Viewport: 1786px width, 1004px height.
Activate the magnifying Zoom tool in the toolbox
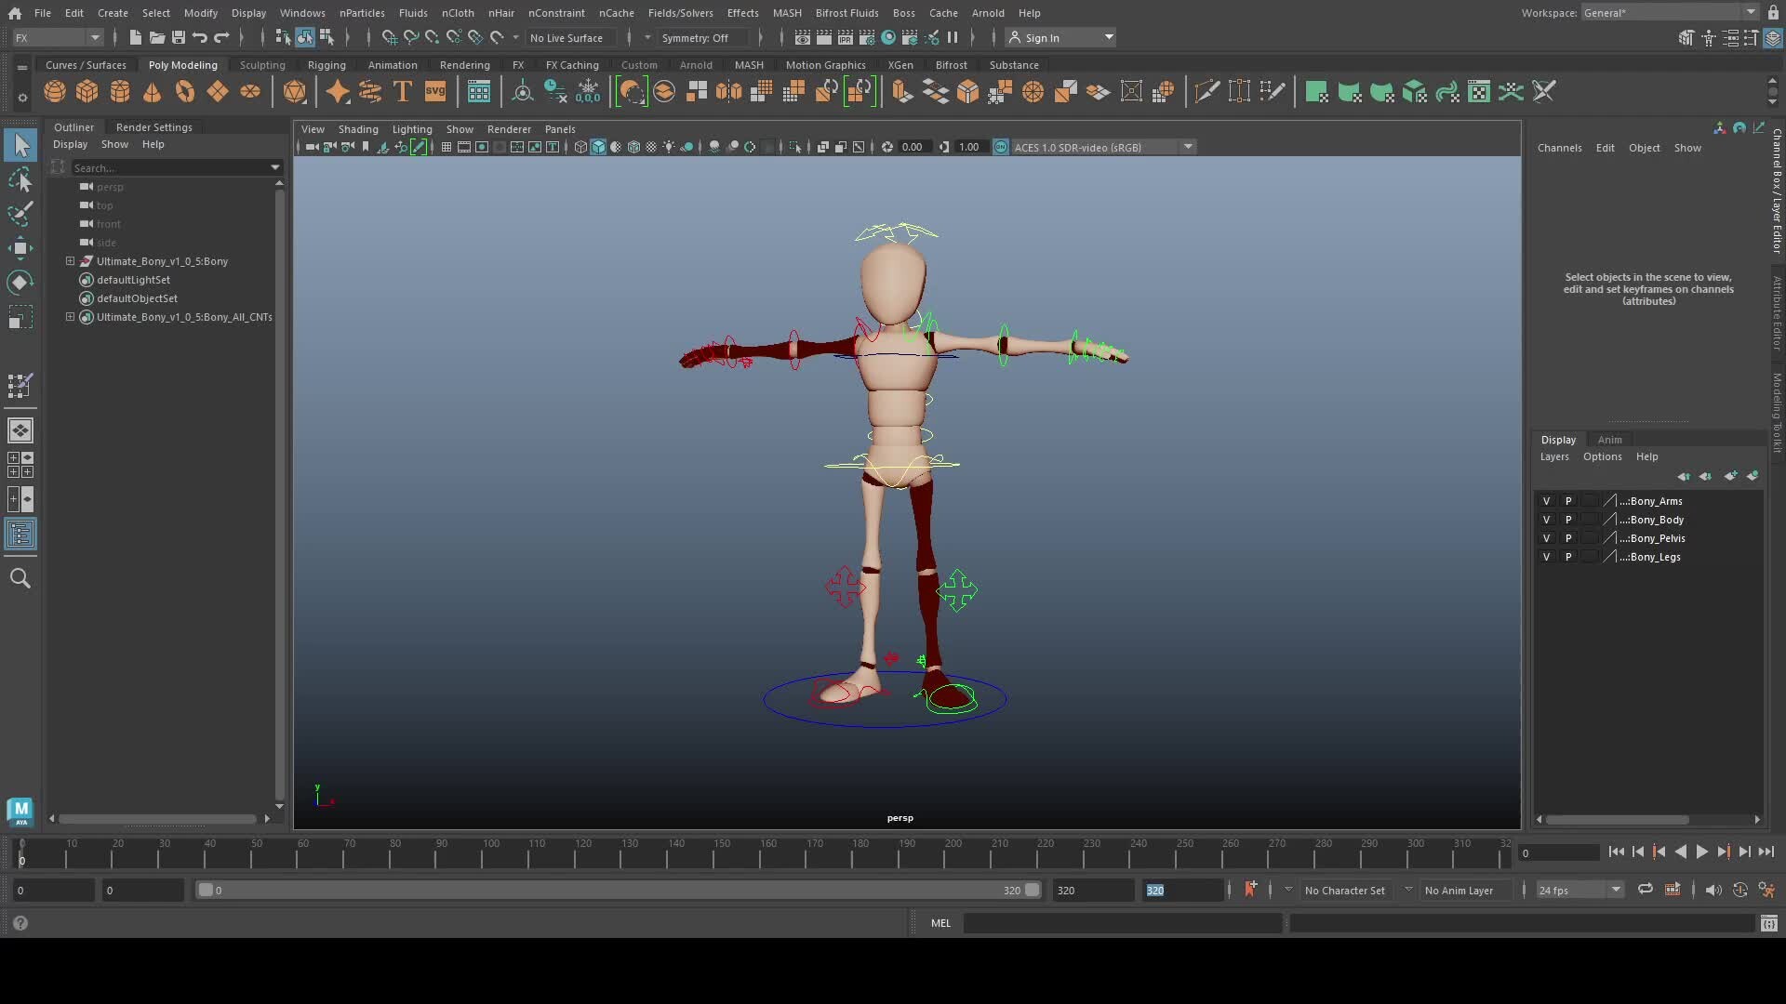[x=20, y=578]
